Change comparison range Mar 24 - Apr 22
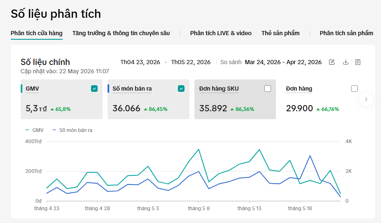The image size is (381, 223). tap(283, 62)
